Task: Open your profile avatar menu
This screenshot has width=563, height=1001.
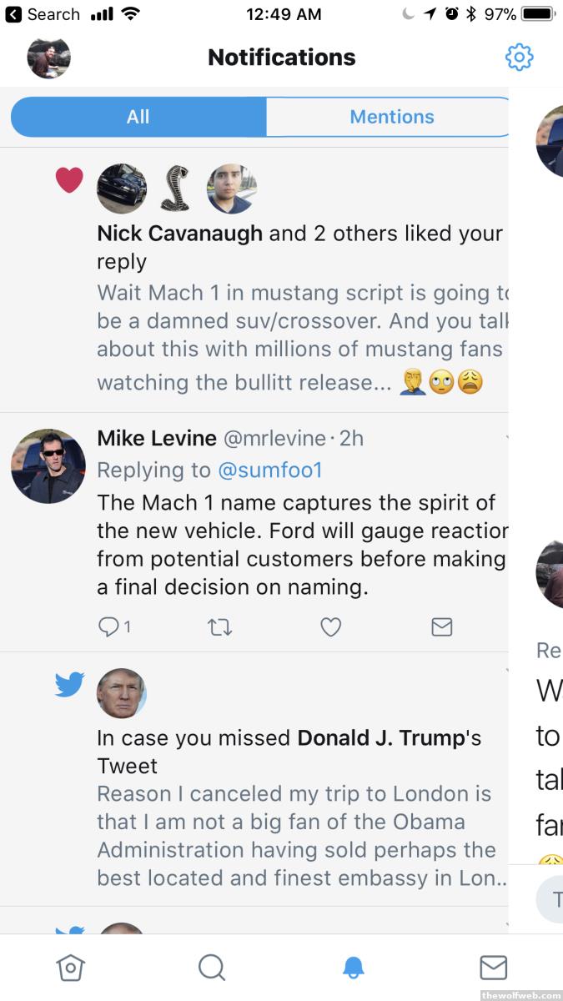Action: click(48, 58)
